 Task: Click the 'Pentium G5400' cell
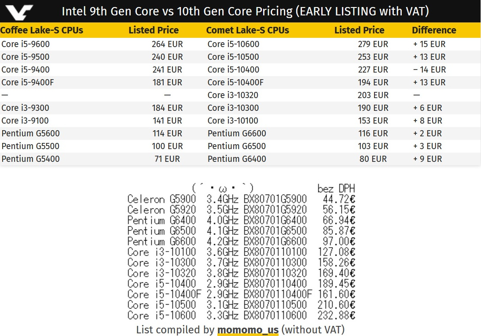31,159
